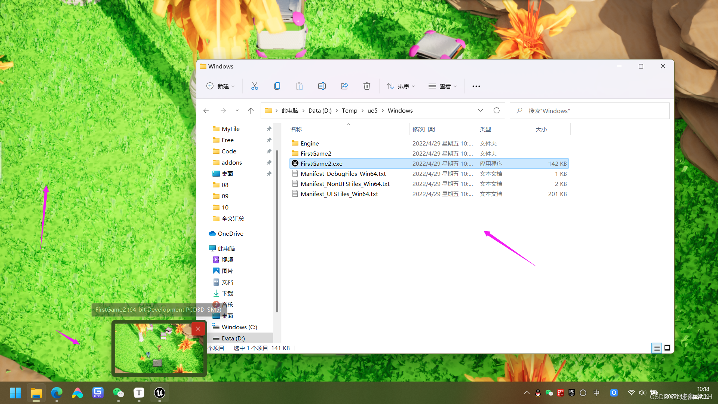
Task: Open the Windows Start menu
Action: pos(15,393)
